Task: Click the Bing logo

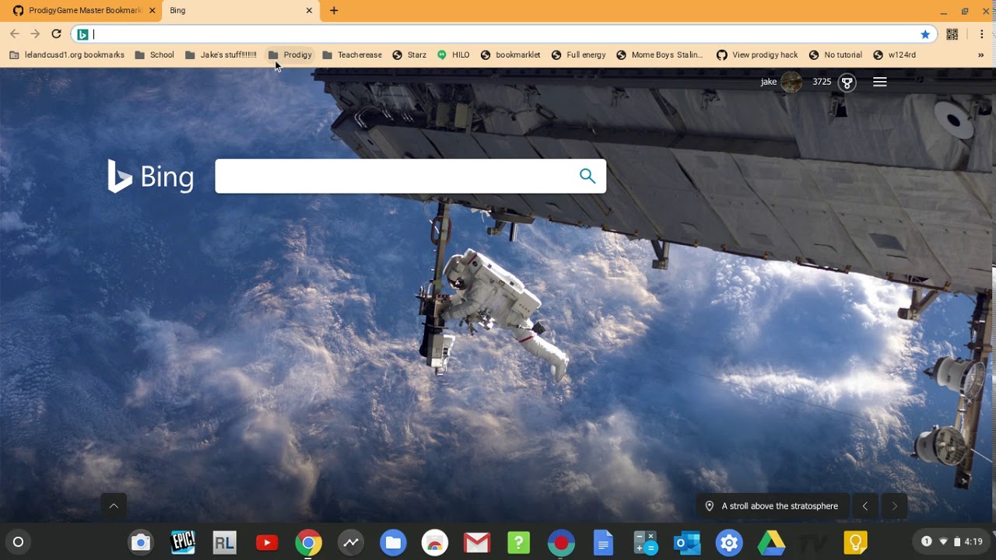Action: click(x=150, y=177)
